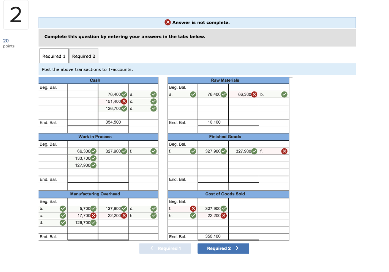Click red X next to 66,300 in Raw Materials
This screenshot has width=389, height=272.
pos(254,94)
